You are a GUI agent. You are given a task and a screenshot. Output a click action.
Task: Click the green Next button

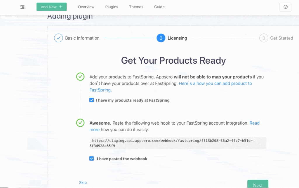(x=258, y=184)
